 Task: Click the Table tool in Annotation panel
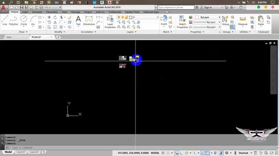pos(98,27)
